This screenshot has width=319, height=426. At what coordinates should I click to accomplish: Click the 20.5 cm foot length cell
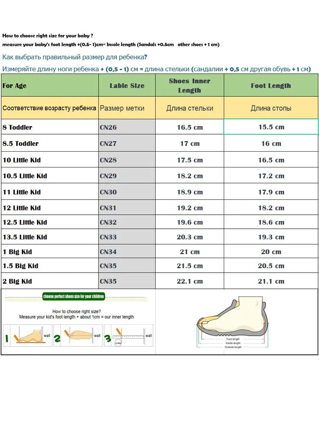tap(271, 265)
